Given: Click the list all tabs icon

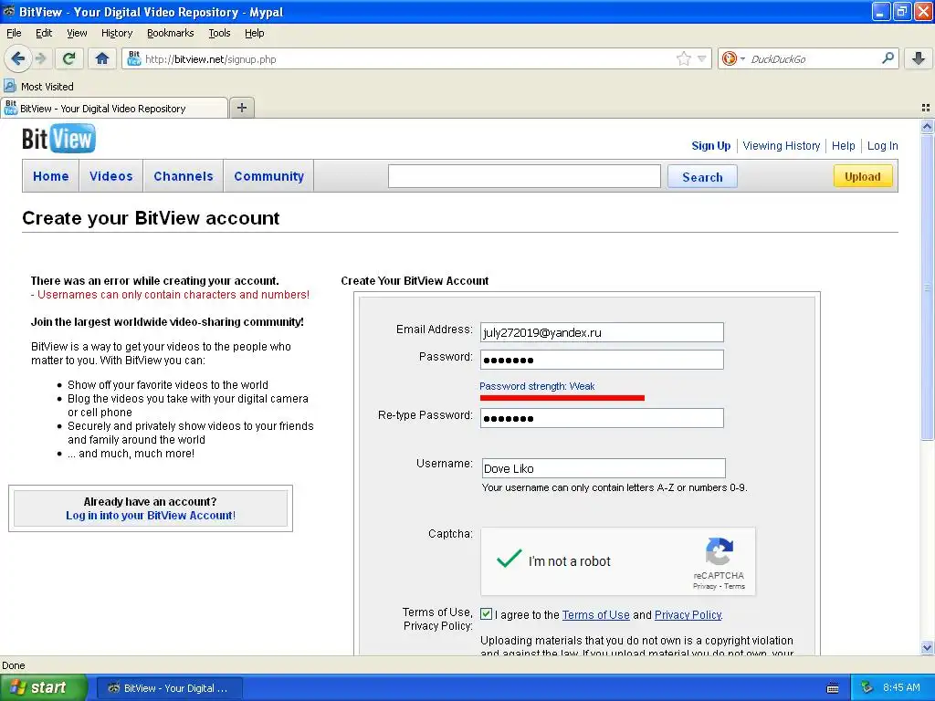Looking at the screenshot, I should 926,108.
